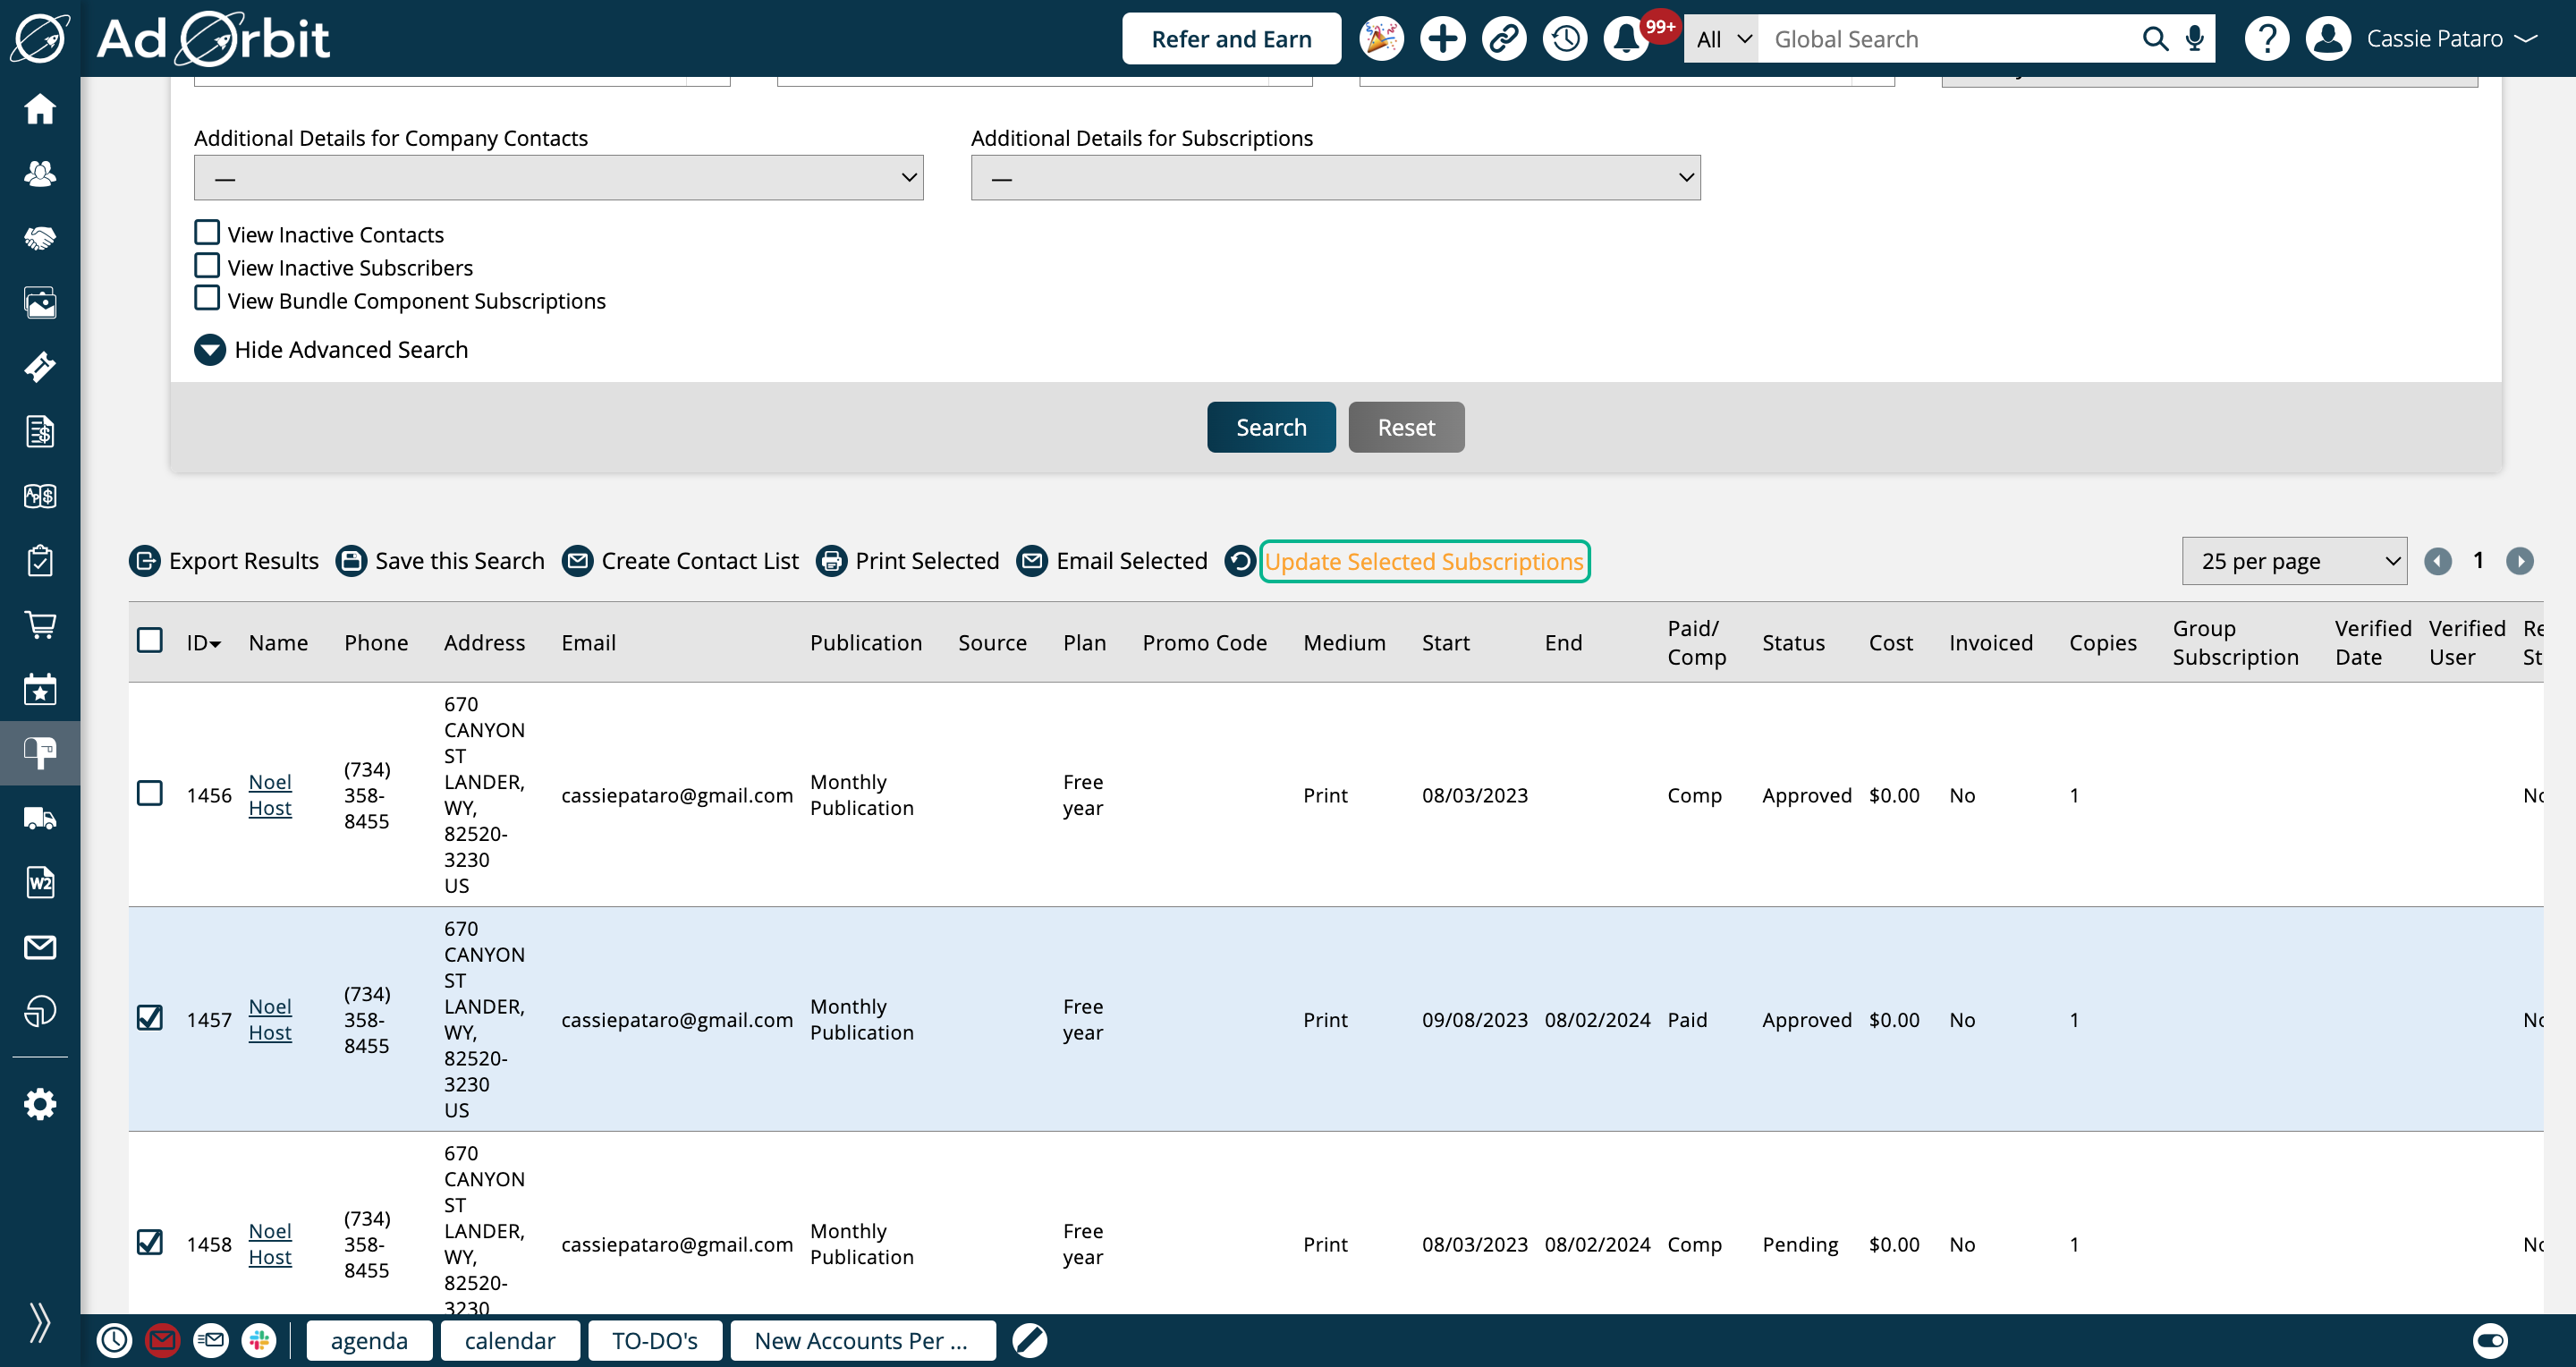Open the Home icon in sidebar

[40, 109]
